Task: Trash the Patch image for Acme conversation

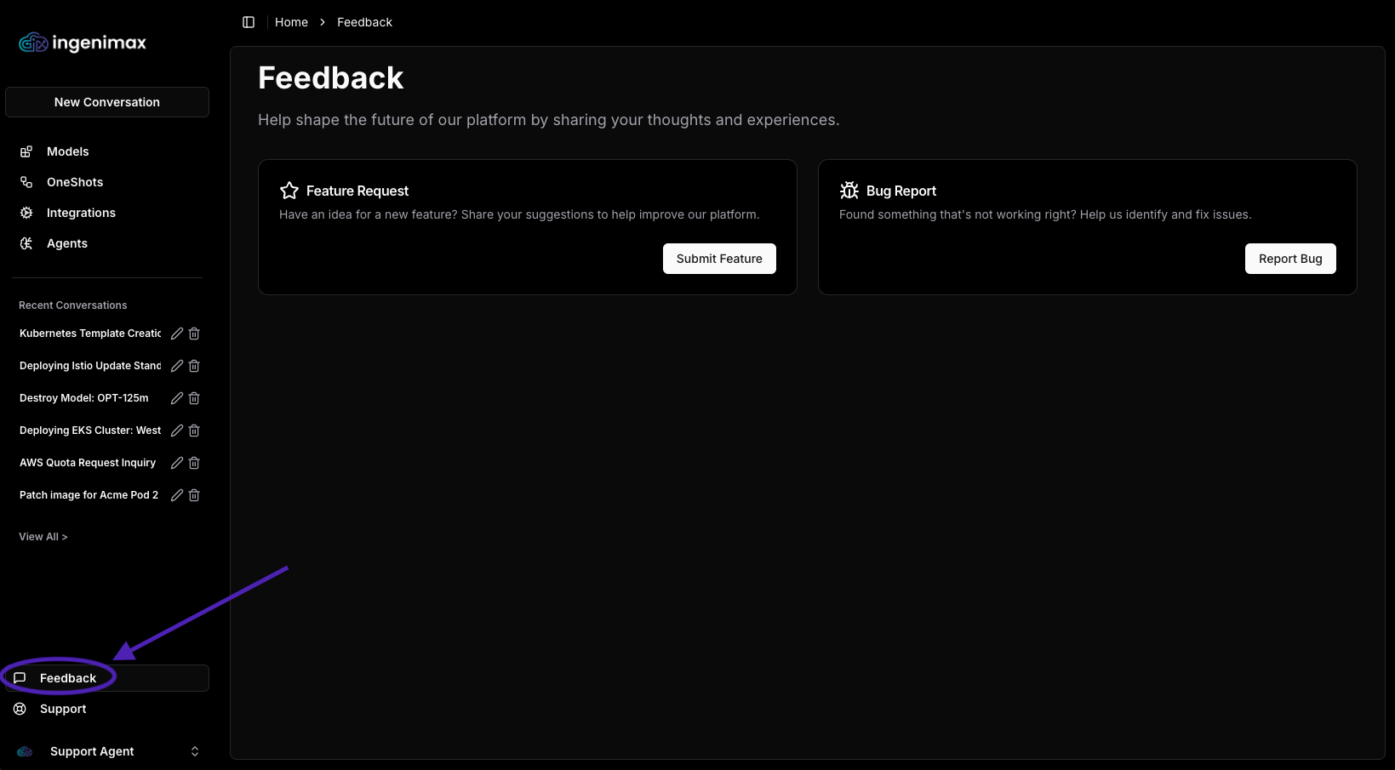Action: [194, 495]
